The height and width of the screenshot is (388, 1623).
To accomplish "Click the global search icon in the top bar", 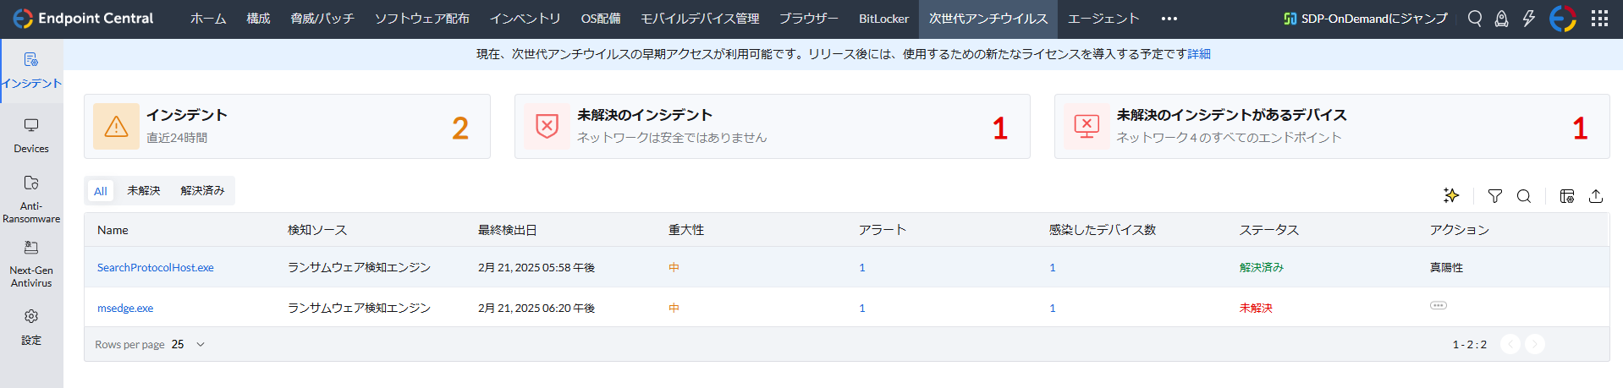I will (1475, 19).
